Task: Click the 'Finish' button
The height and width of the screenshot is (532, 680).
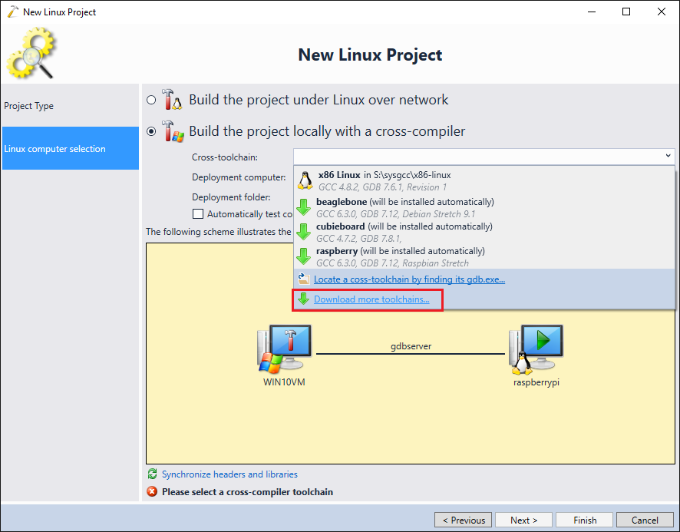Action: 585,520
